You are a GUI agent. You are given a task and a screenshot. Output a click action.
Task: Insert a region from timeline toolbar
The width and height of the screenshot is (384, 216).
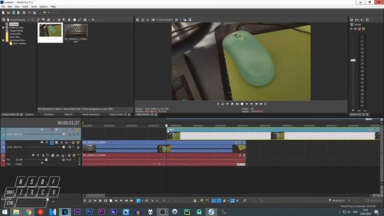click(207, 200)
